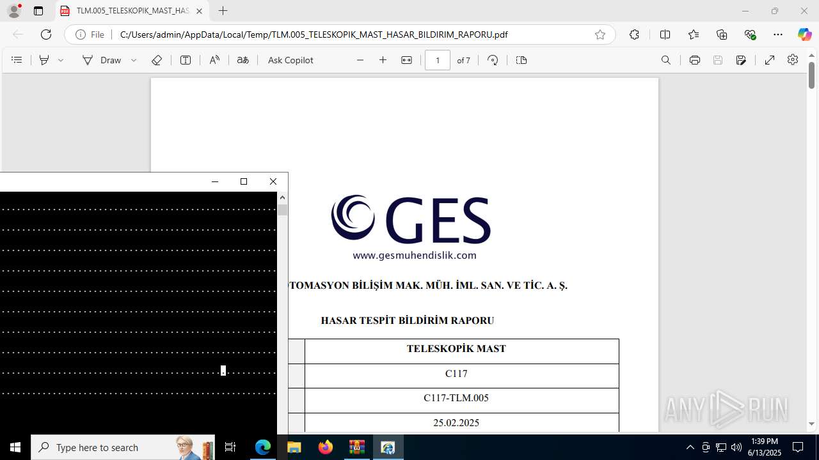The image size is (819, 460).
Task: Open the Collections icon
Action: pyautogui.click(x=722, y=34)
